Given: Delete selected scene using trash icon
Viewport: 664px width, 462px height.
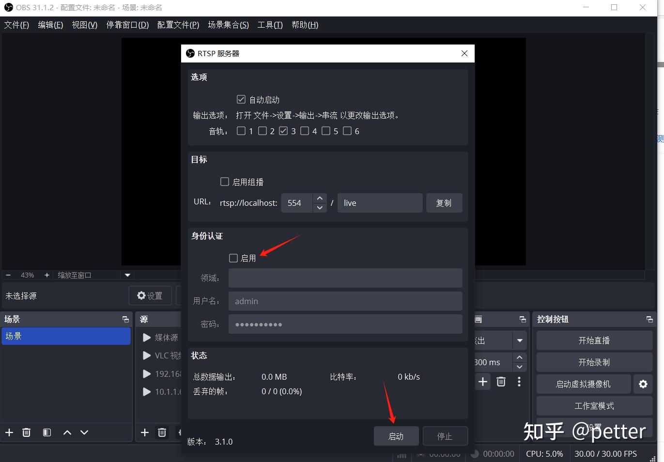Looking at the screenshot, I should tap(27, 432).
